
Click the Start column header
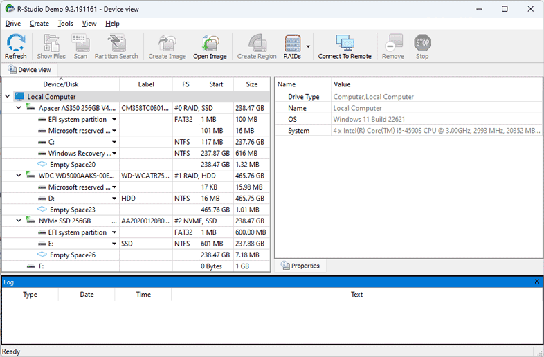(216, 84)
